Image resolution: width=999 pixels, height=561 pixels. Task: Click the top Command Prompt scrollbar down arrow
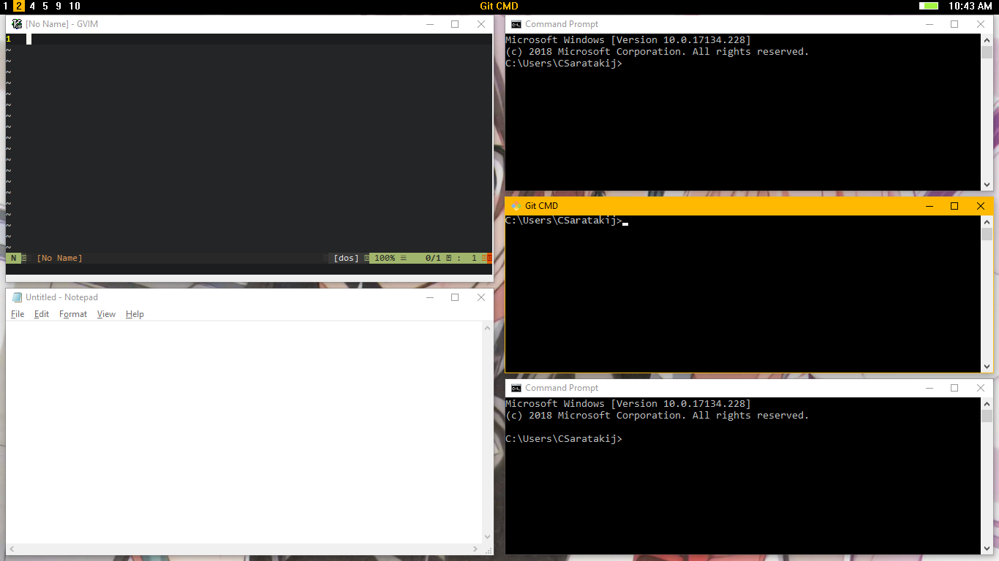tap(987, 185)
